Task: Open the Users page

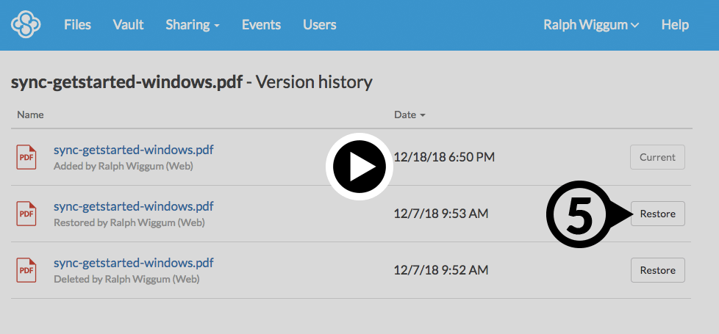Action: point(319,25)
